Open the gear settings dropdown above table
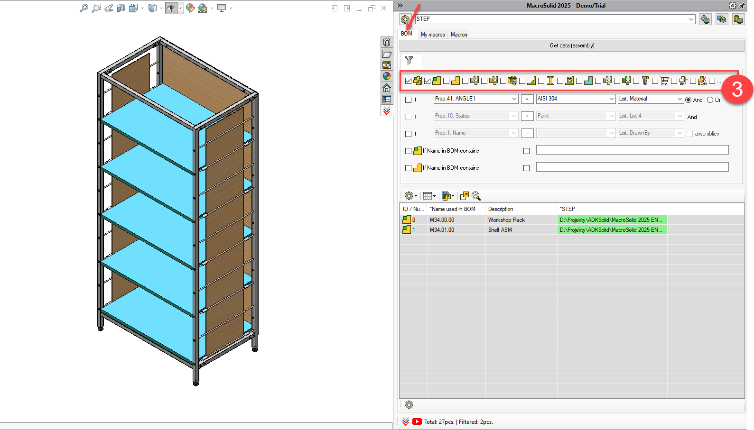 coord(410,196)
